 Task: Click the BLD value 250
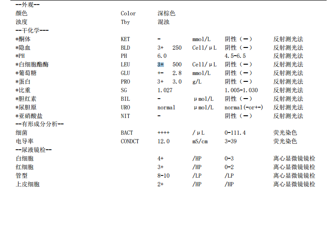tap(177, 47)
